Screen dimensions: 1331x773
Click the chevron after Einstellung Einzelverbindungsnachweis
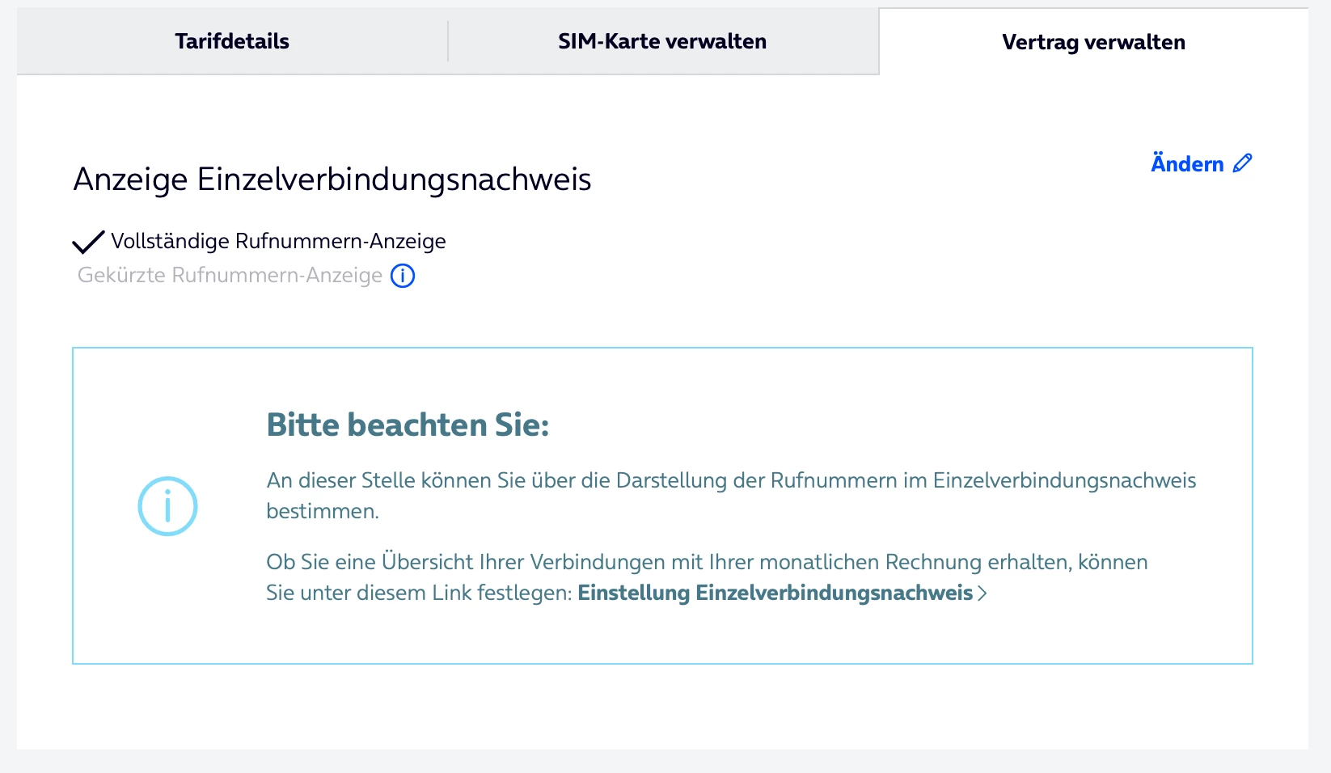click(x=982, y=593)
